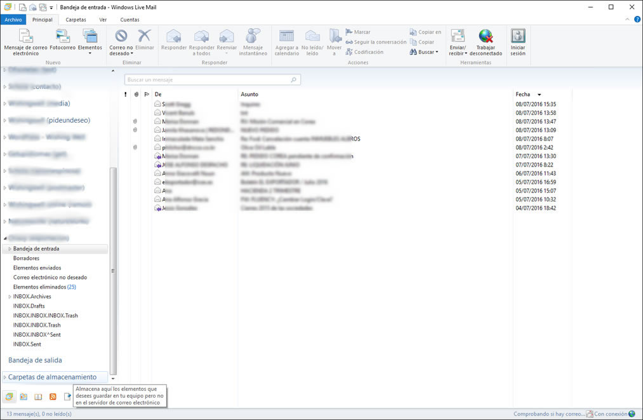Sort messages by the flag column
The width and height of the screenshot is (643, 420).
point(147,95)
